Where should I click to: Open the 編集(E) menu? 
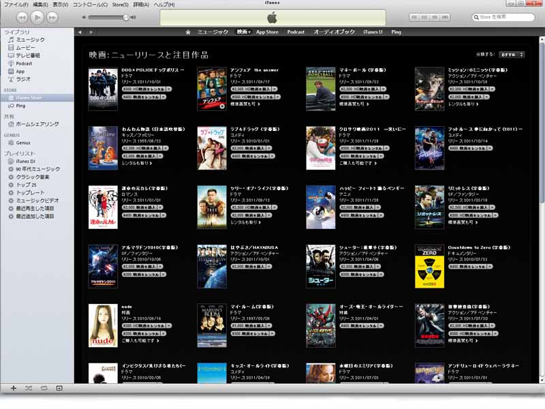click(x=40, y=5)
